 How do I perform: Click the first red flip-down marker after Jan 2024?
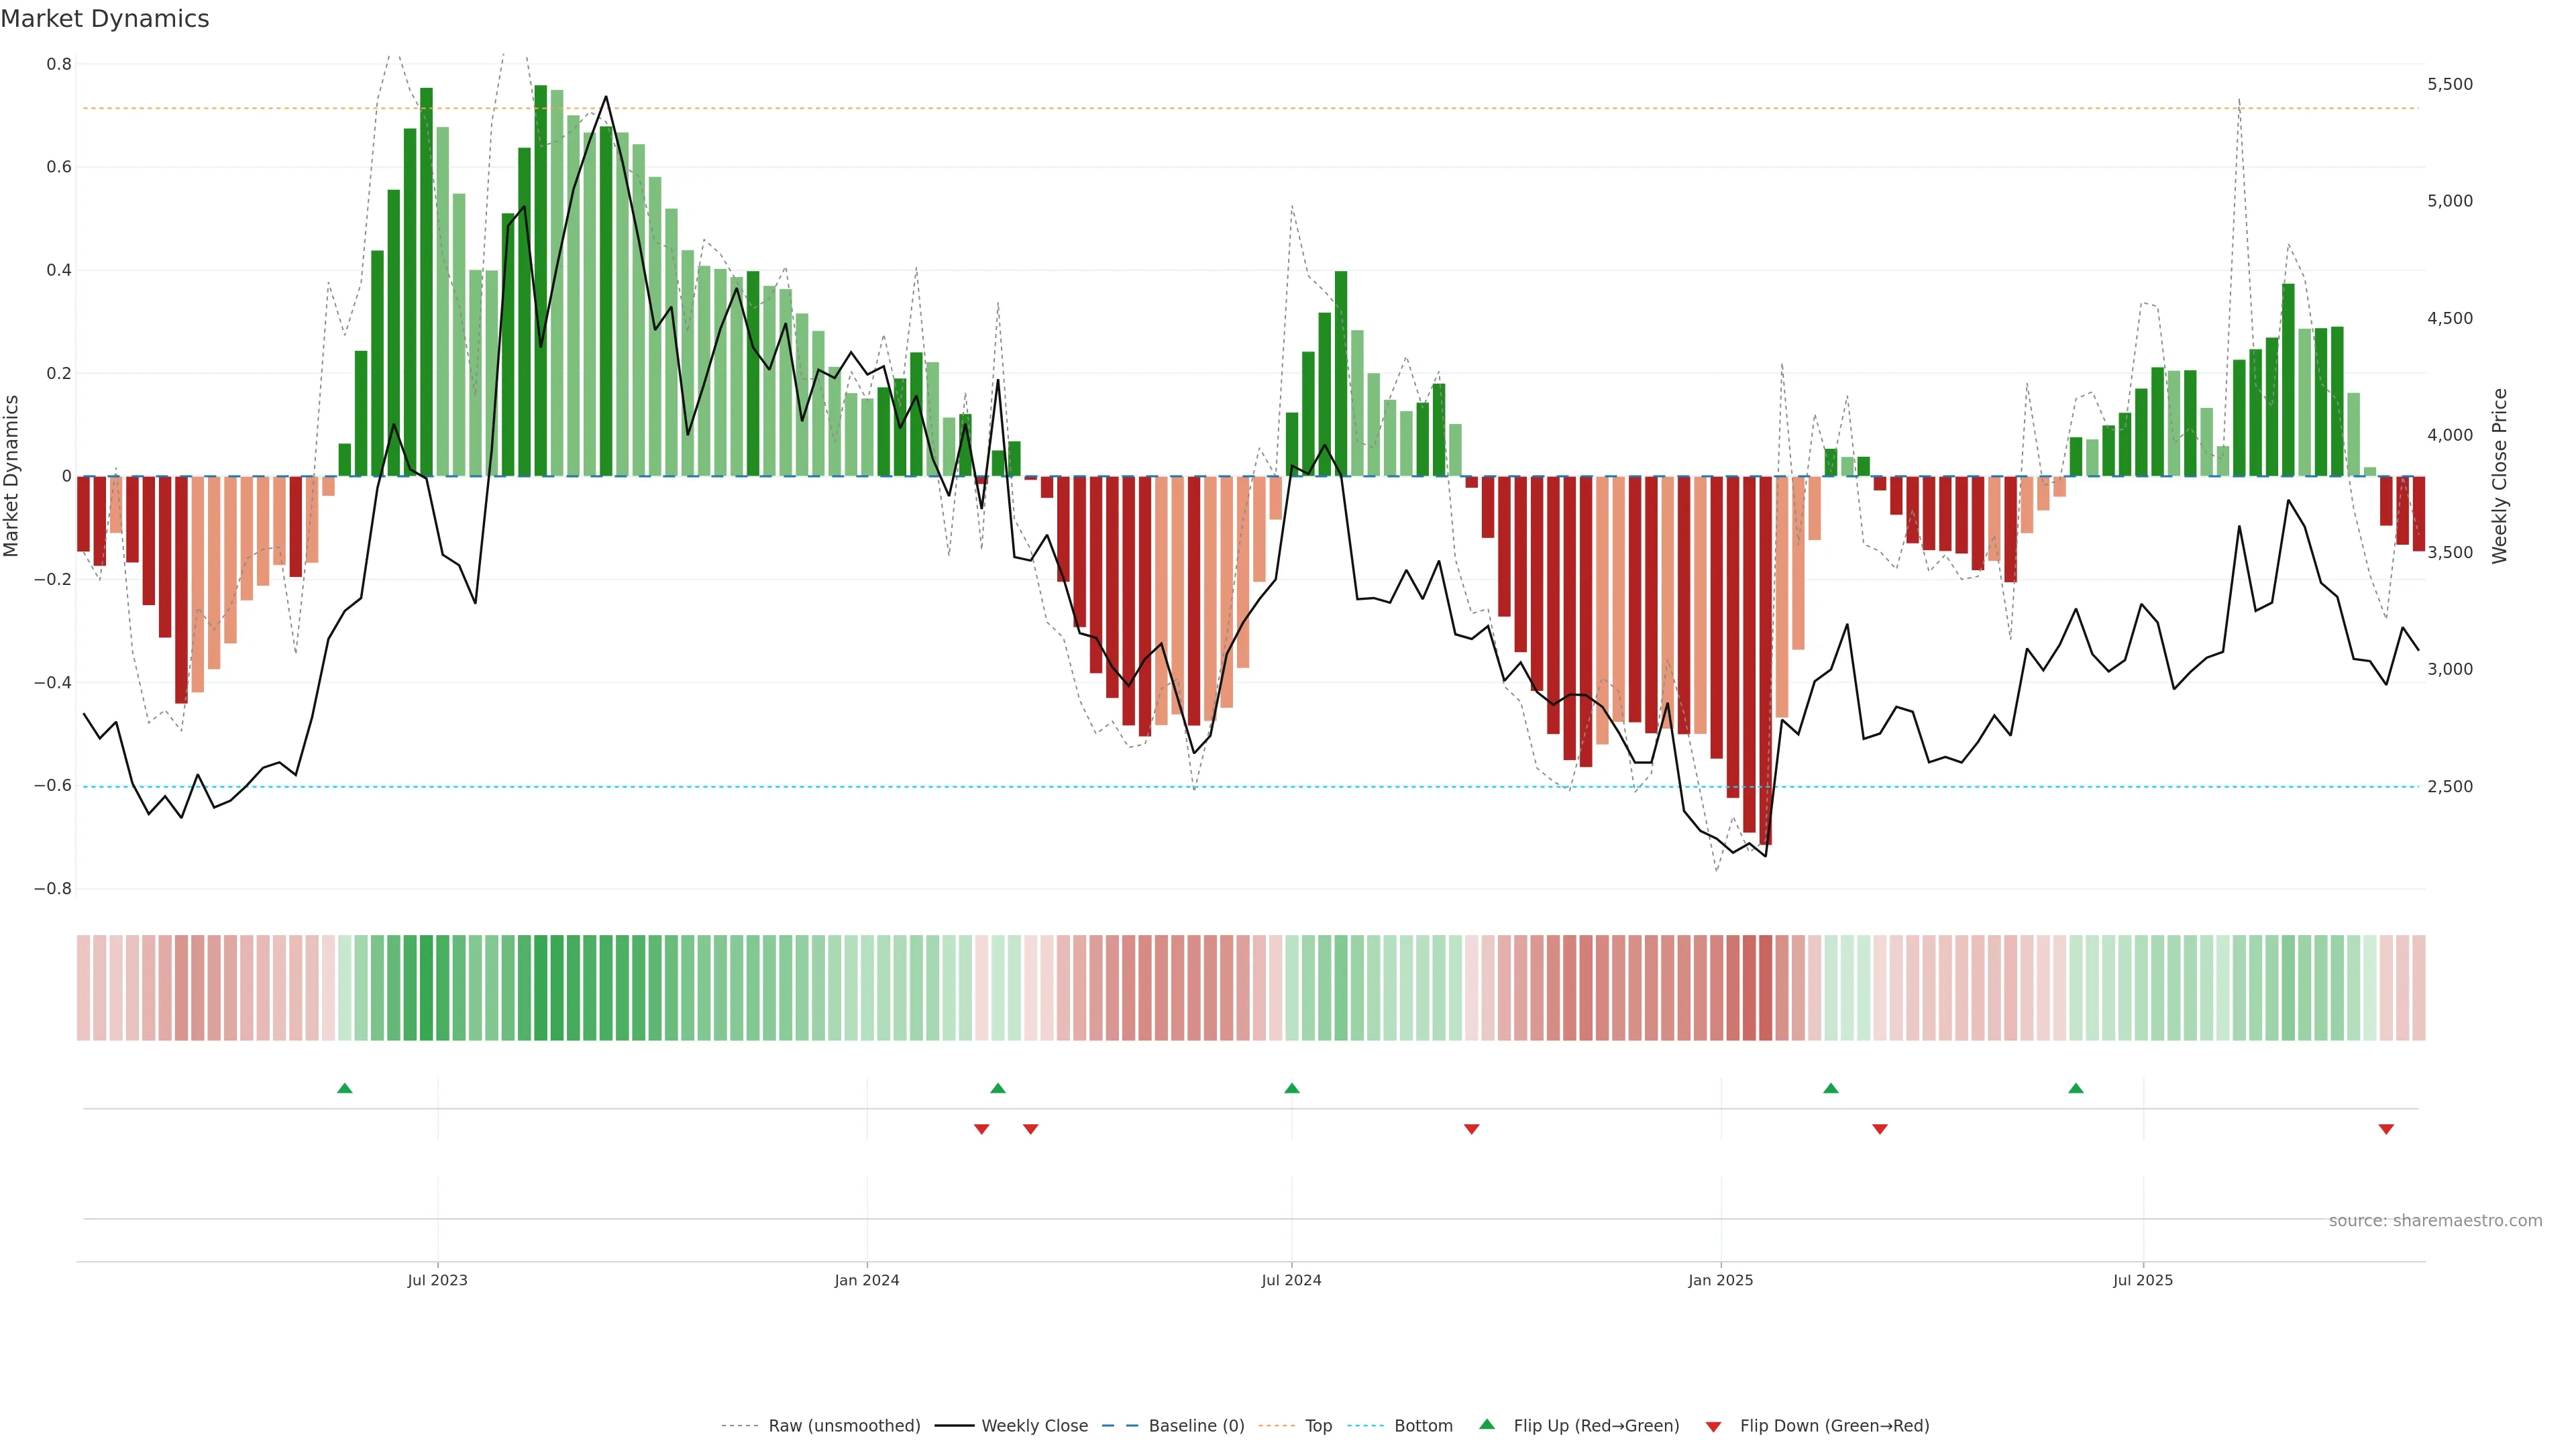[982, 1129]
